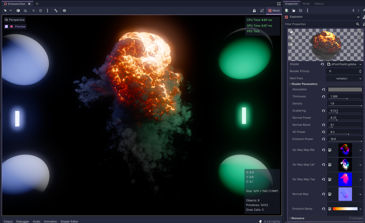Toggle distraction-free fullscreen icon

click(x=279, y=4)
